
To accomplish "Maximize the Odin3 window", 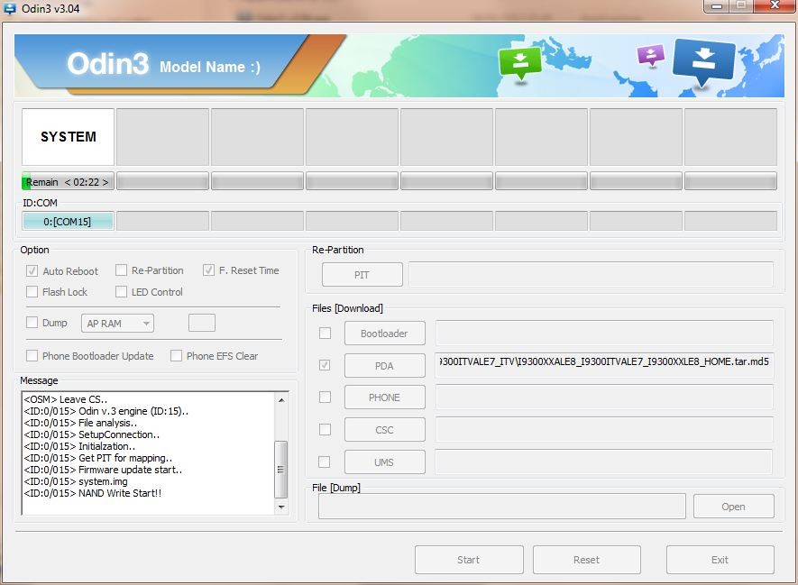I will tap(741, 5).
